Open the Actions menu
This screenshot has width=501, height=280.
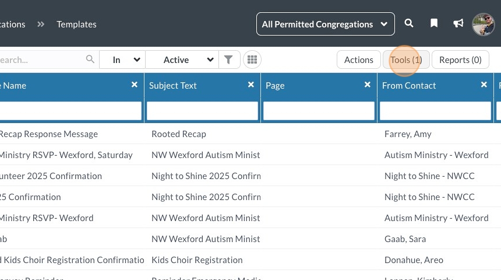[358, 60]
